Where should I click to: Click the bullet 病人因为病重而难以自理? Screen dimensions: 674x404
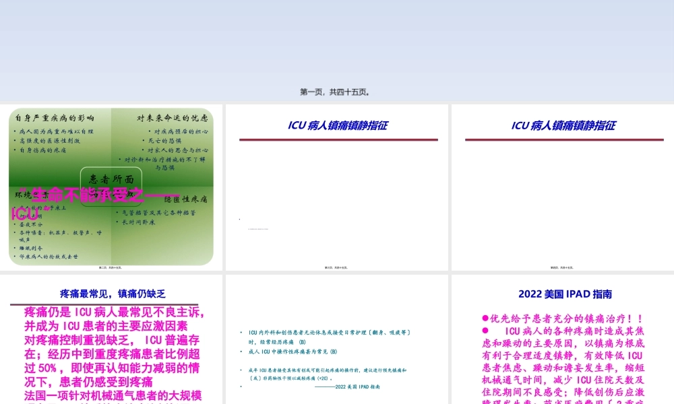click(57, 131)
